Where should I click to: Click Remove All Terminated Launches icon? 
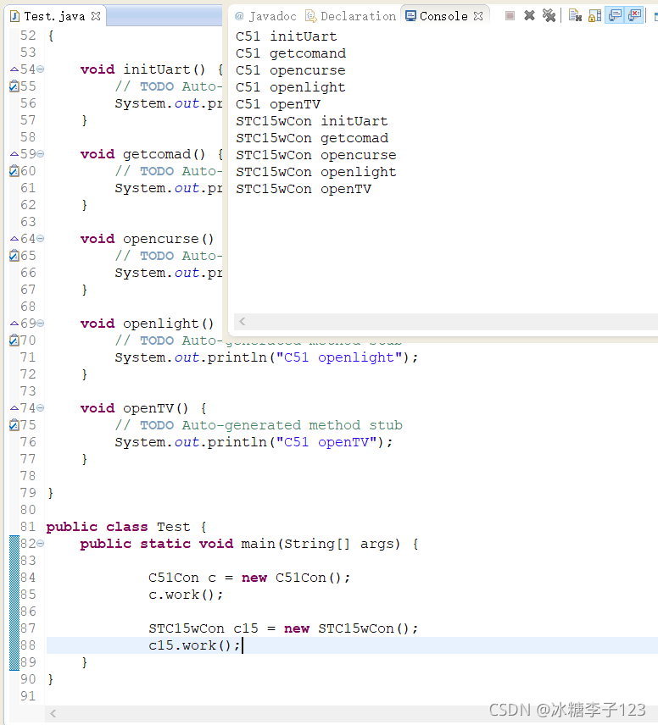point(549,16)
